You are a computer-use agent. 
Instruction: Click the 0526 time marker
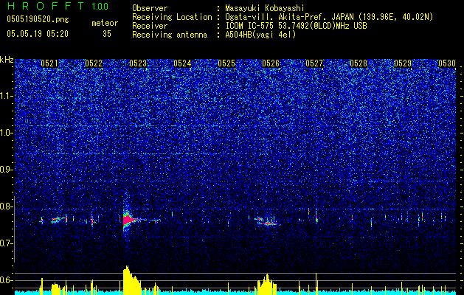[x=271, y=63]
